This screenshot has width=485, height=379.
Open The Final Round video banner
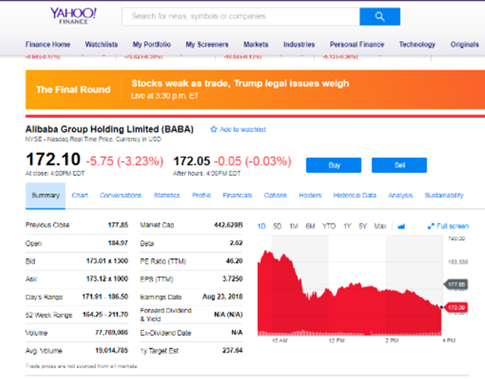coord(73,89)
